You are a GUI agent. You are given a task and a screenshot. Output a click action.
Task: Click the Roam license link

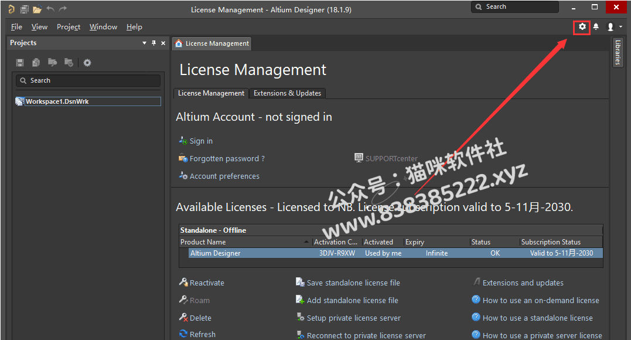(200, 301)
